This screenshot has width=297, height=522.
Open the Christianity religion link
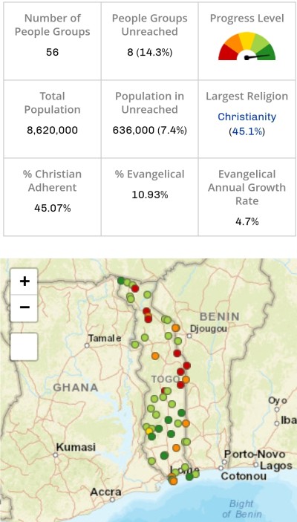click(247, 117)
